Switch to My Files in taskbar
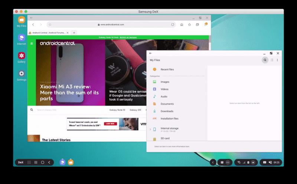 pos(71,162)
